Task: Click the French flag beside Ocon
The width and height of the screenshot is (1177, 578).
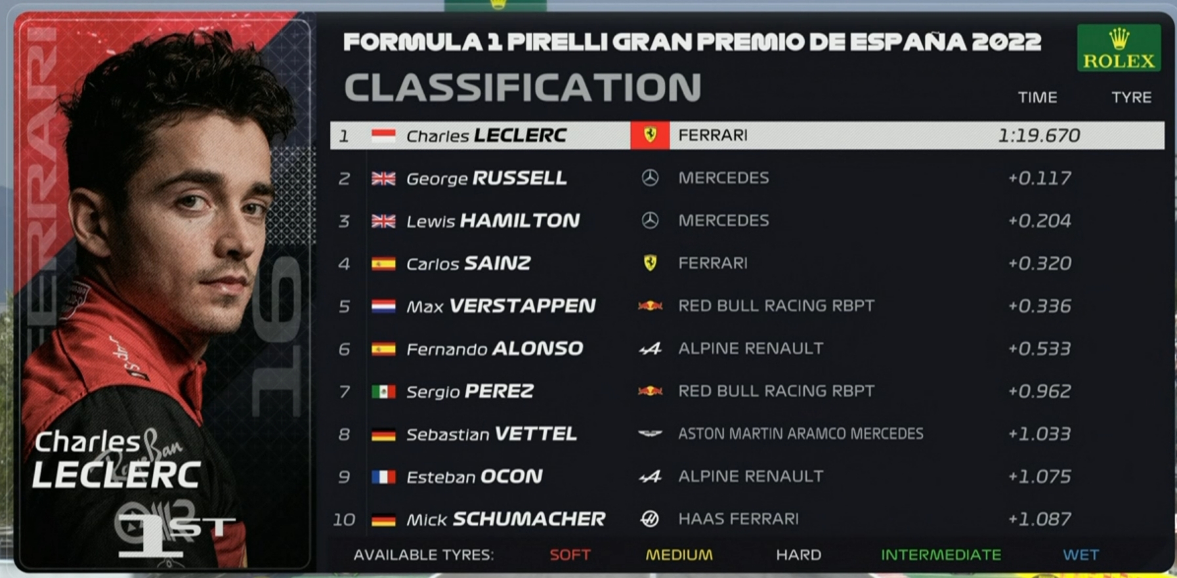Action: click(x=383, y=477)
